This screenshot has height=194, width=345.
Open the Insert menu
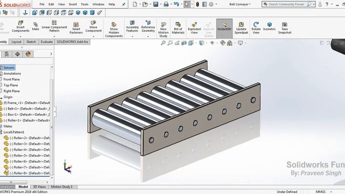tap(73, 4)
